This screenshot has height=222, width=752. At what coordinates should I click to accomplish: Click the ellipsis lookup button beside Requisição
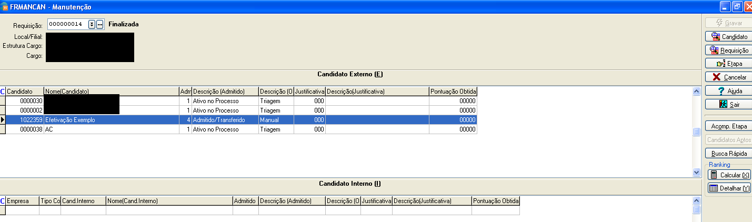100,24
